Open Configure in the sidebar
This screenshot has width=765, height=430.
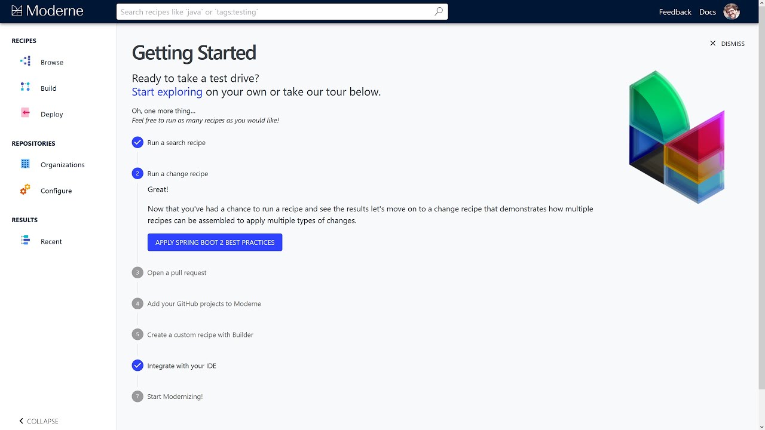click(56, 191)
